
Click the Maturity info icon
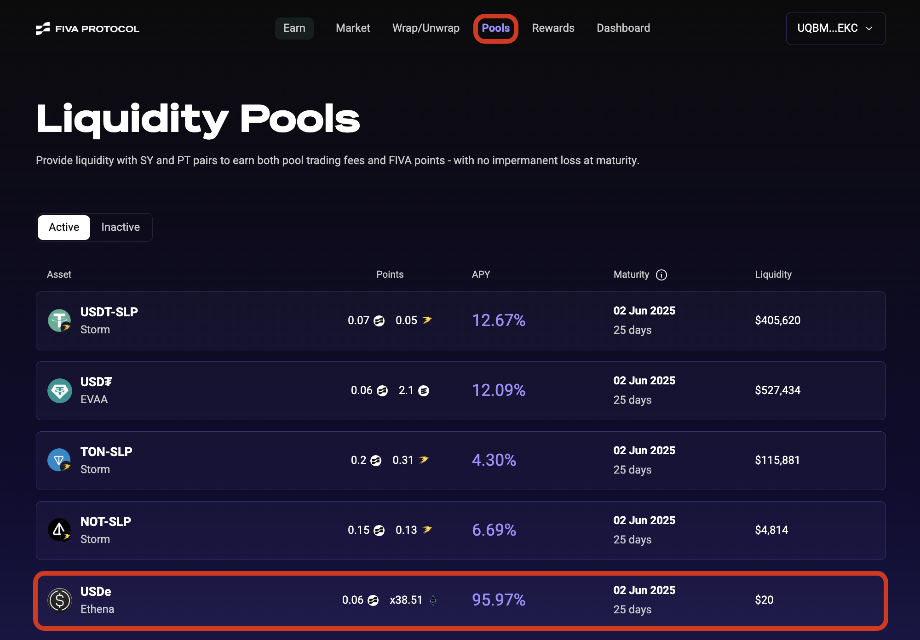(x=661, y=275)
